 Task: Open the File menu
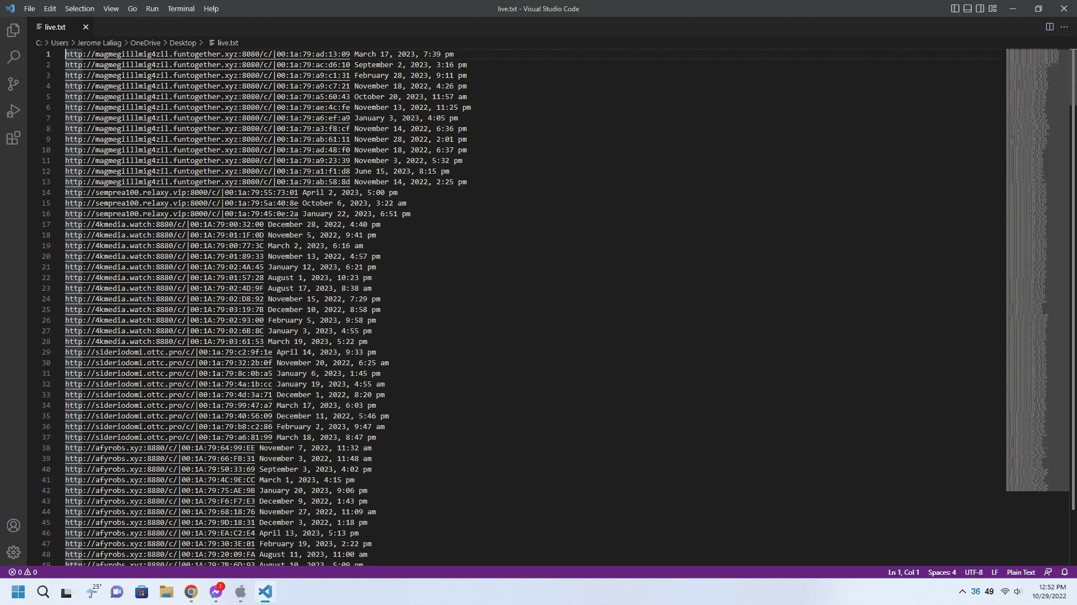30,8
